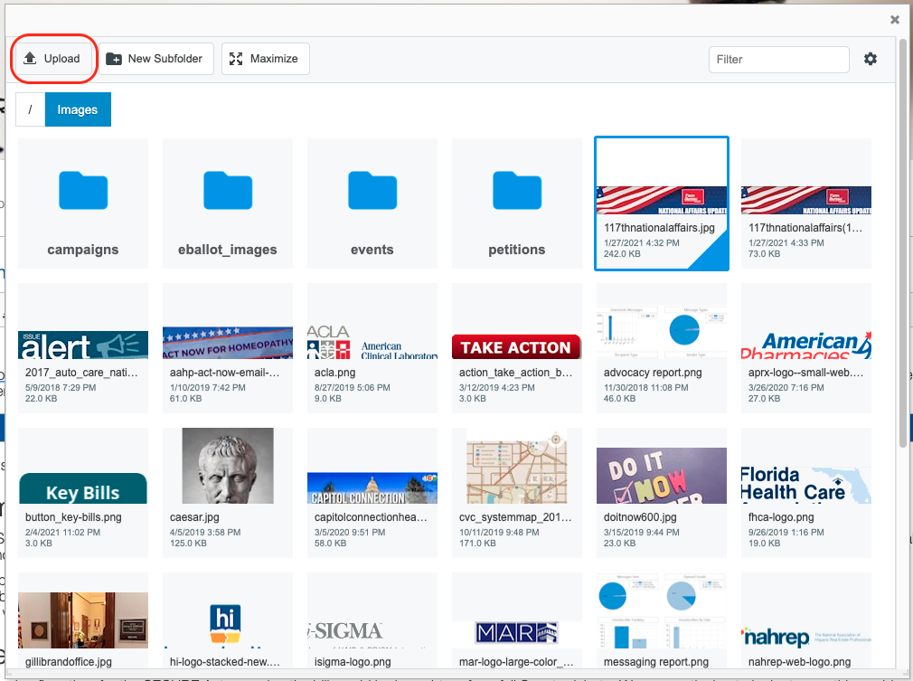Select advocacy report.png thumbnail
The image size is (913, 681).
[662, 348]
